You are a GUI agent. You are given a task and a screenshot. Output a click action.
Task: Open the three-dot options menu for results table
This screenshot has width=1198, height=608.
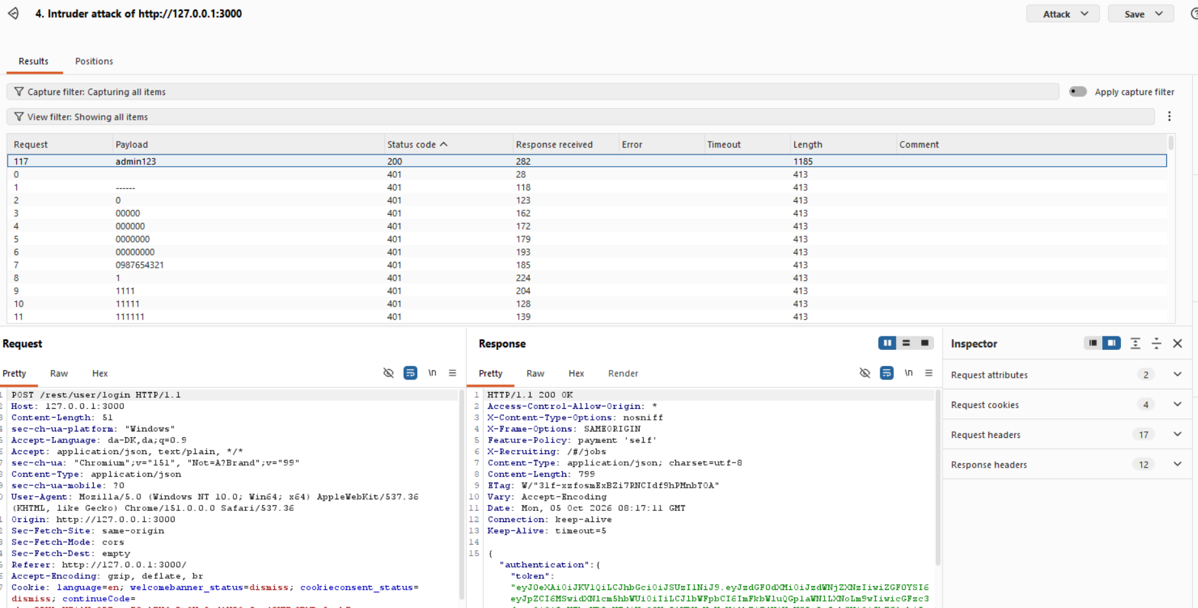1169,116
